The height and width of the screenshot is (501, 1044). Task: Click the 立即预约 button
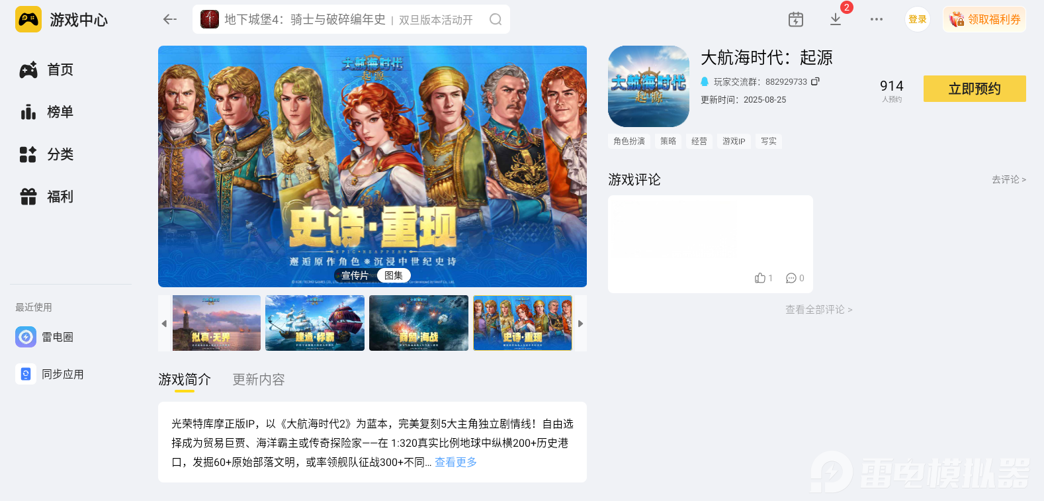pos(975,89)
